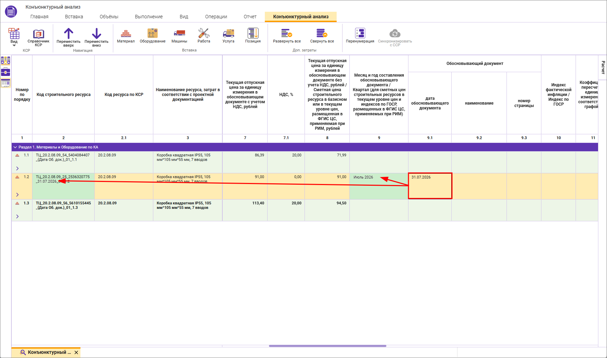Open the Главная ribbon tab

pos(39,17)
